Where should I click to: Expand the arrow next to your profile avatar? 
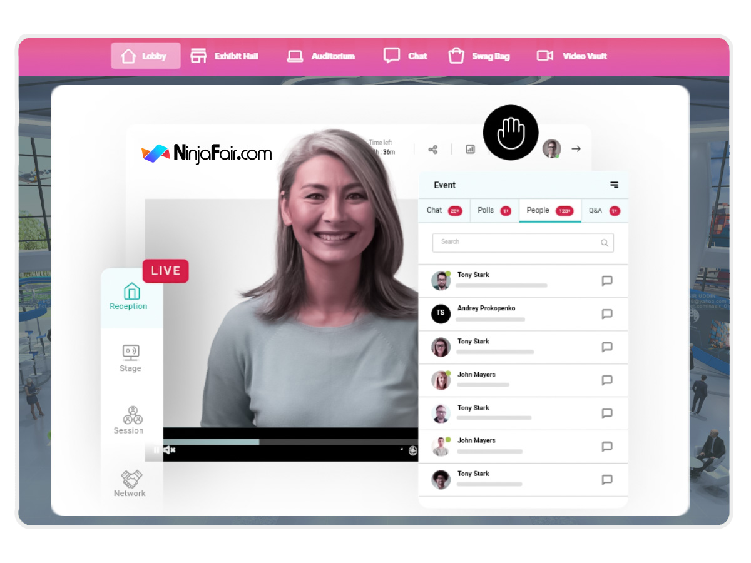[x=576, y=149]
